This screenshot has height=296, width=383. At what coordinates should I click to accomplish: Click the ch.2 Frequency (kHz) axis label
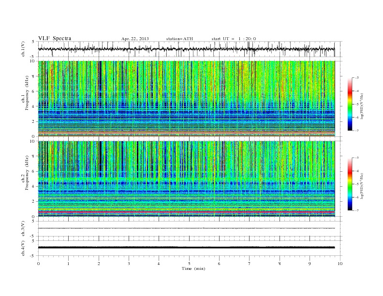pyautogui.click(x=25, y=173)
